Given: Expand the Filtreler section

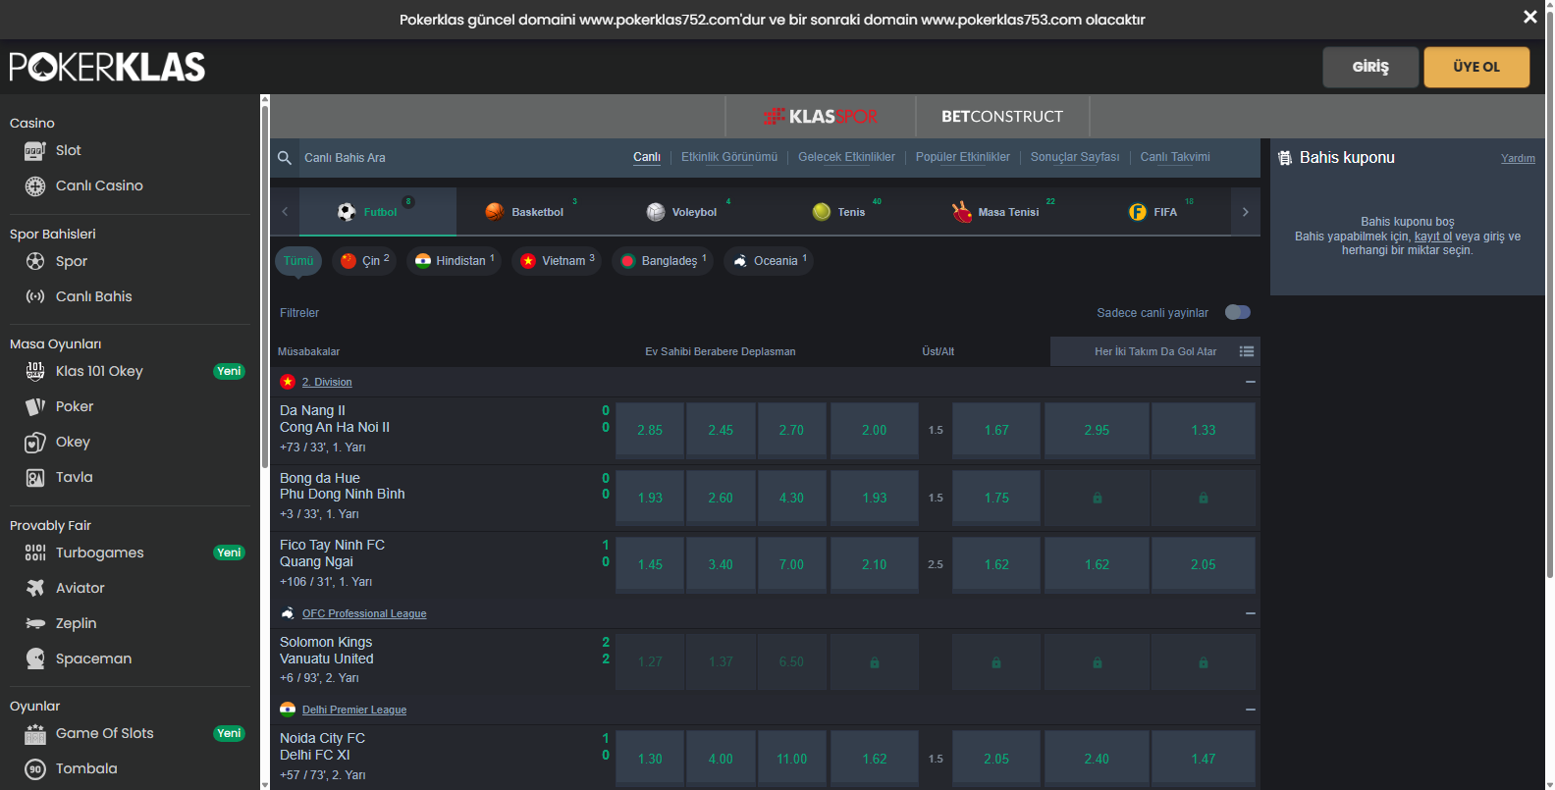Looking at the screenshot, I should pyautogui.click(x=299, y=313).
